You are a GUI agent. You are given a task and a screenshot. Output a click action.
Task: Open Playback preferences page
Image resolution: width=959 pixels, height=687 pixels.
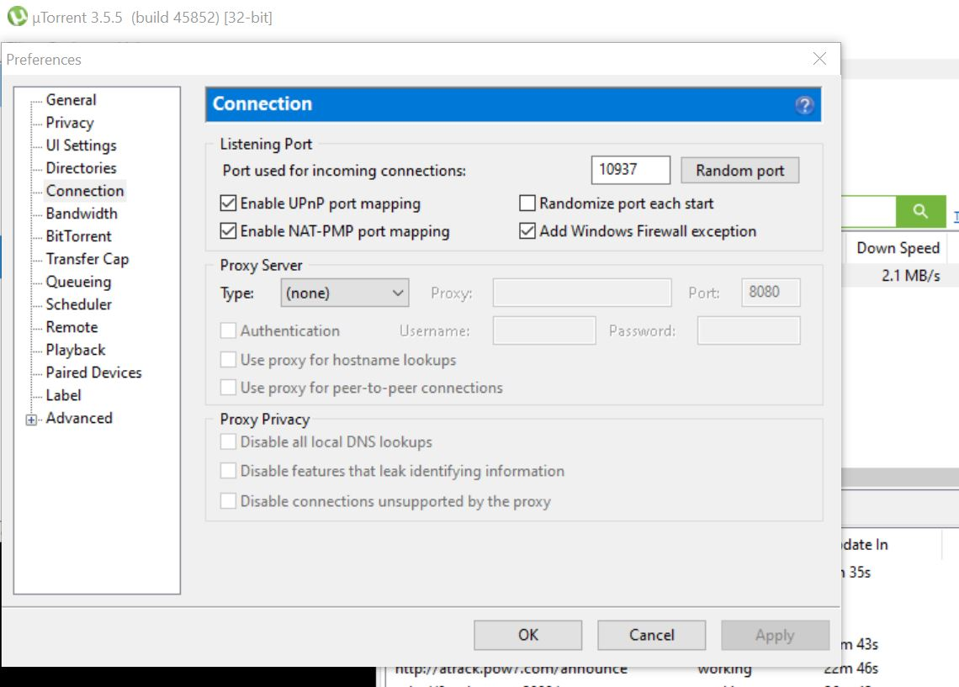(75, 350)
